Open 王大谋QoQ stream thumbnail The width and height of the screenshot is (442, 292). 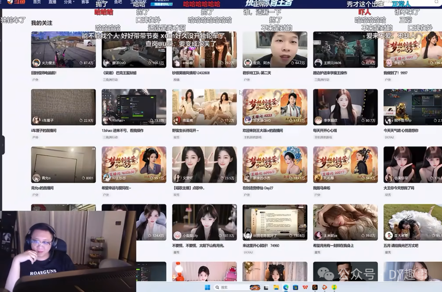pyautogui.click(x=275, y=107)
